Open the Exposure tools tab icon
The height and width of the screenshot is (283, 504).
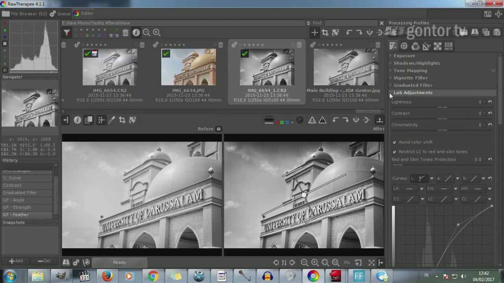[393, 46]
